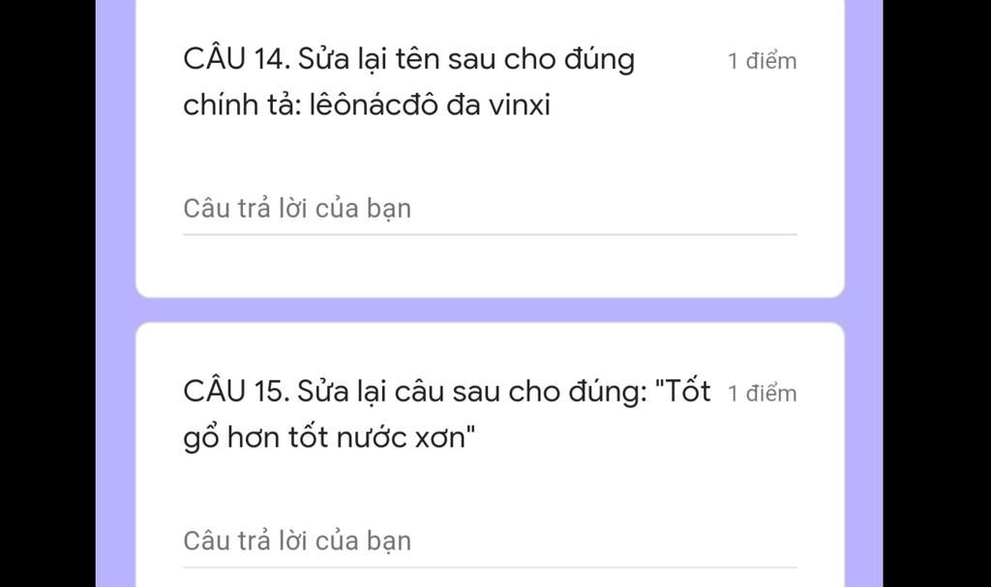The width and height of the screenshot is (991, 587).
Task: Click the misspelled name 'lêônácđô đa vinxi'
Action: pos(430,104)
